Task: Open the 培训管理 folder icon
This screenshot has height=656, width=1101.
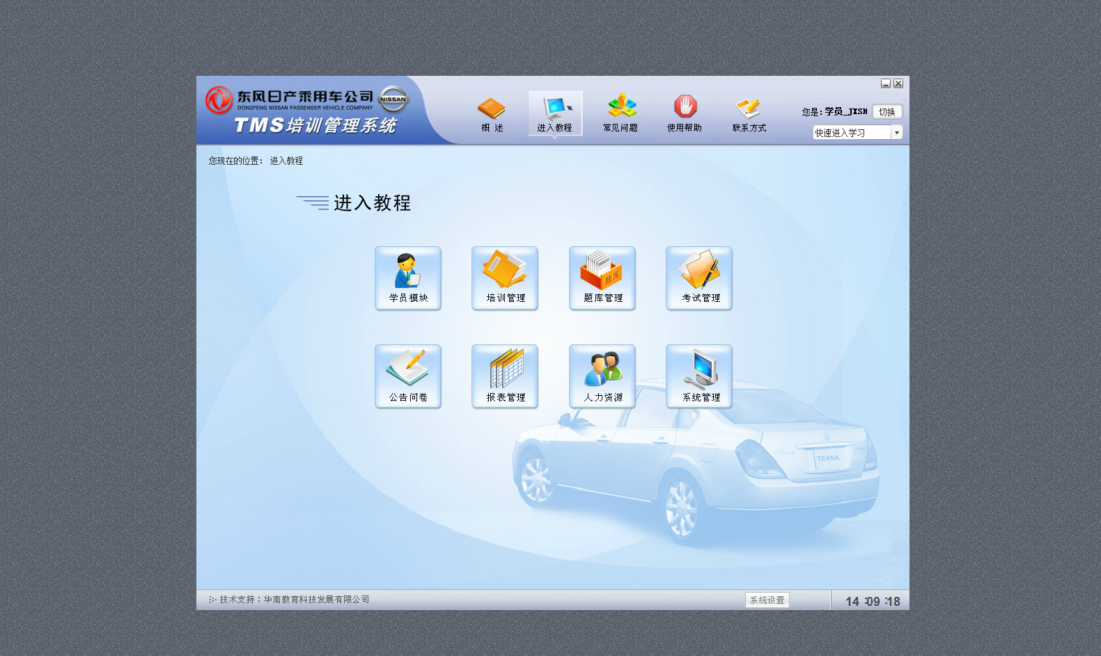Action: coord(505,278)
